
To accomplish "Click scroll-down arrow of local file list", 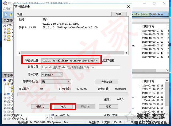I will 167,114.
